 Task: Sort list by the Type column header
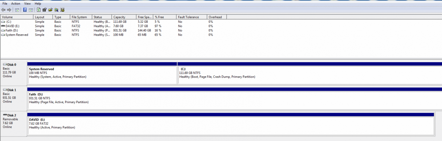62,17
